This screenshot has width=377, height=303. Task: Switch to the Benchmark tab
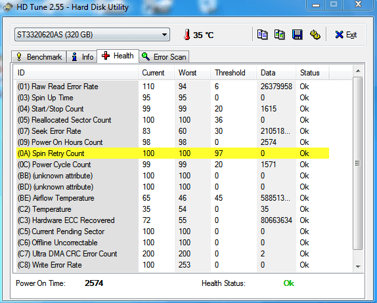[x=39, y=57]
